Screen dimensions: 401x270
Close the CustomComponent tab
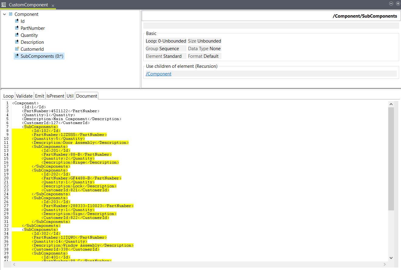pyautogui.click(x=53, y=6)
